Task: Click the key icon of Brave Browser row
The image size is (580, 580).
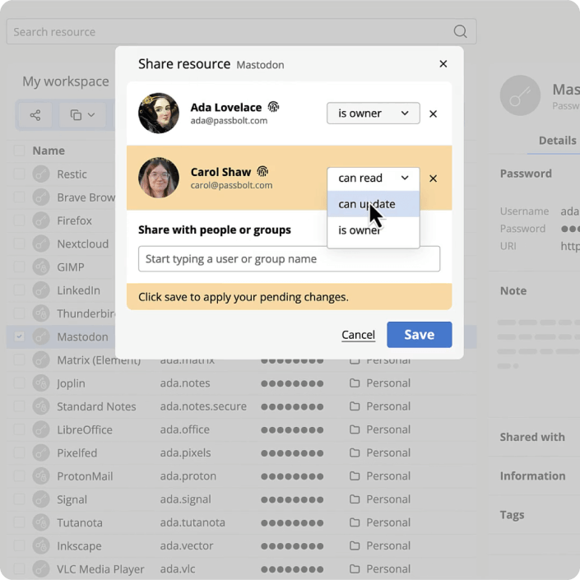Action: click(41, 197)
